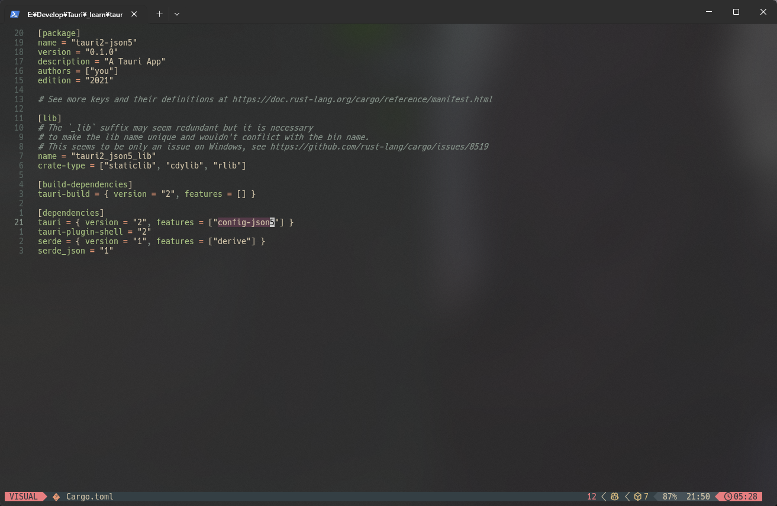Image resolution: width=777 pixels, height=506 pixels.
Task: Click the Cargo.toml filename in the statusline
Action: tap(90, 497)
